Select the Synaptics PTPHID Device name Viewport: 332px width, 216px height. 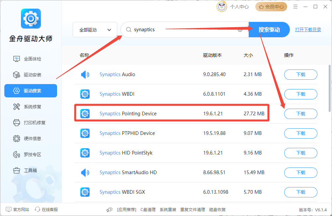point(127,133)
